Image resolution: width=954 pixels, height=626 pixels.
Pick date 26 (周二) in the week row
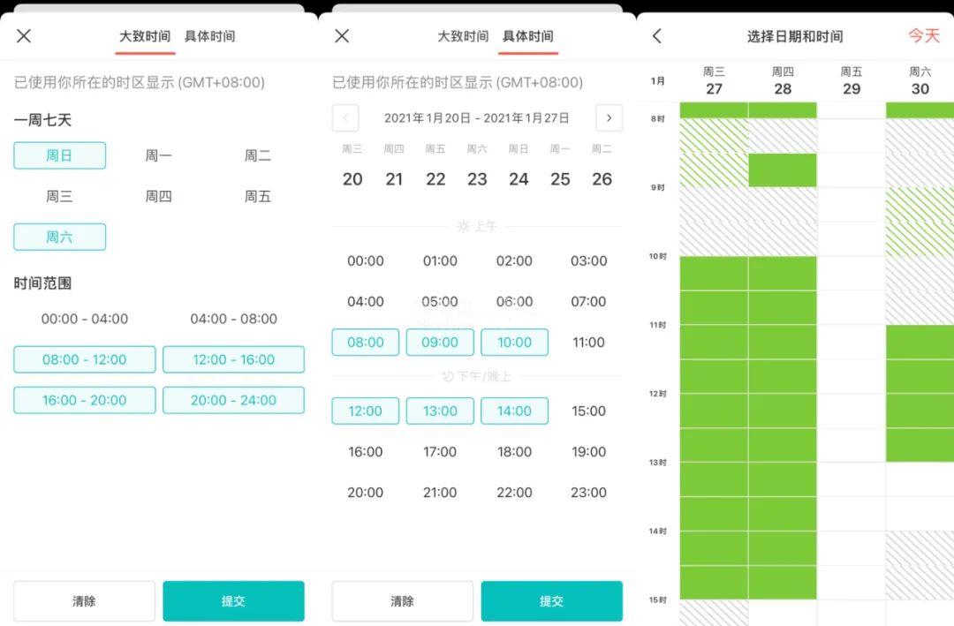pyautogui.click(x=602, y=179)
